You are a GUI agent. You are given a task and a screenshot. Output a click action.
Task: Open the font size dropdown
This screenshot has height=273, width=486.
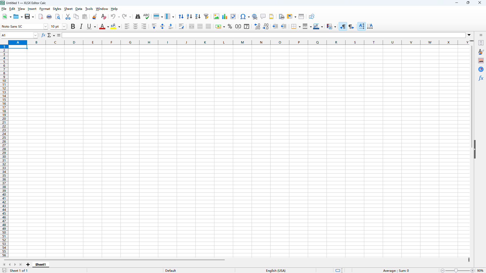pos(64,27)
